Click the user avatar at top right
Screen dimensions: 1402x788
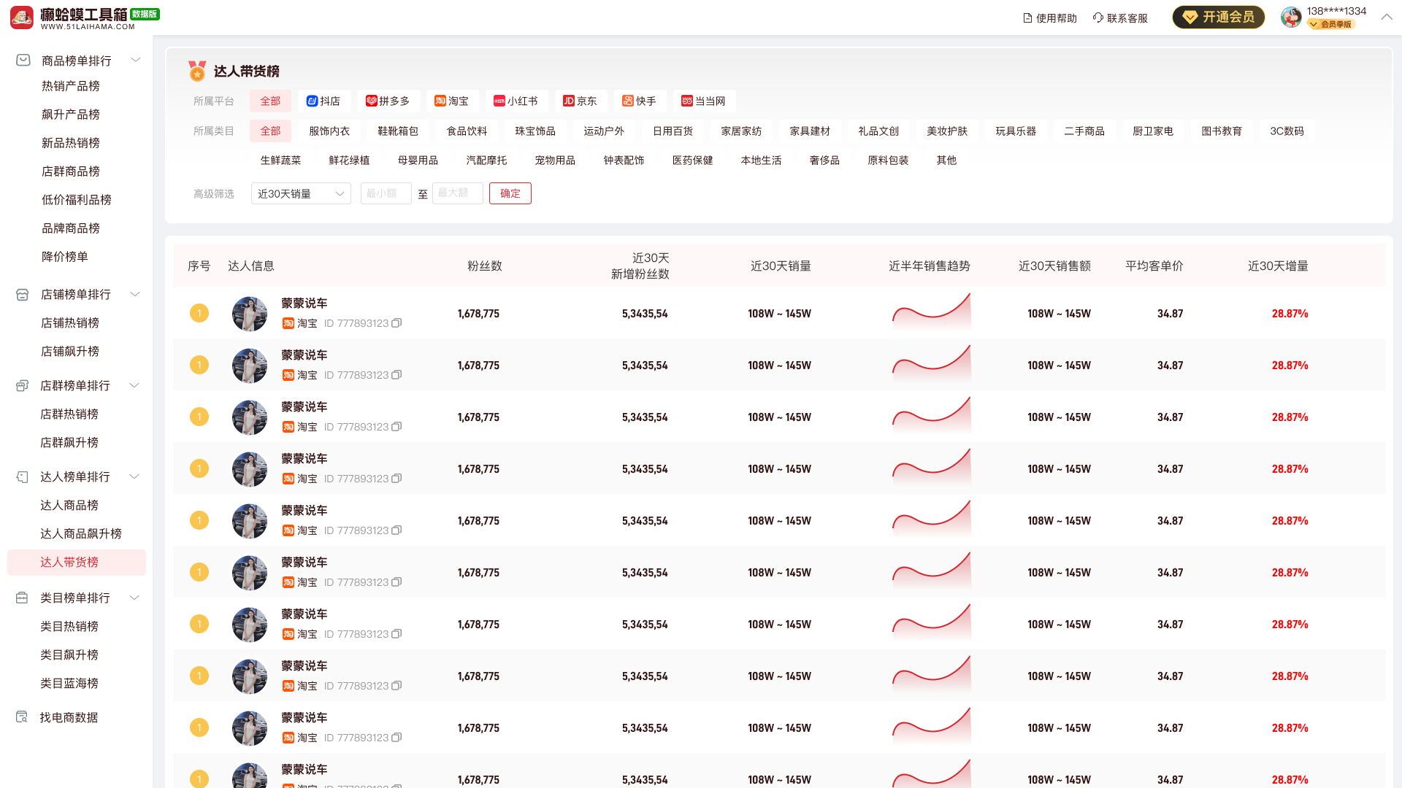tap(1291, 18)
